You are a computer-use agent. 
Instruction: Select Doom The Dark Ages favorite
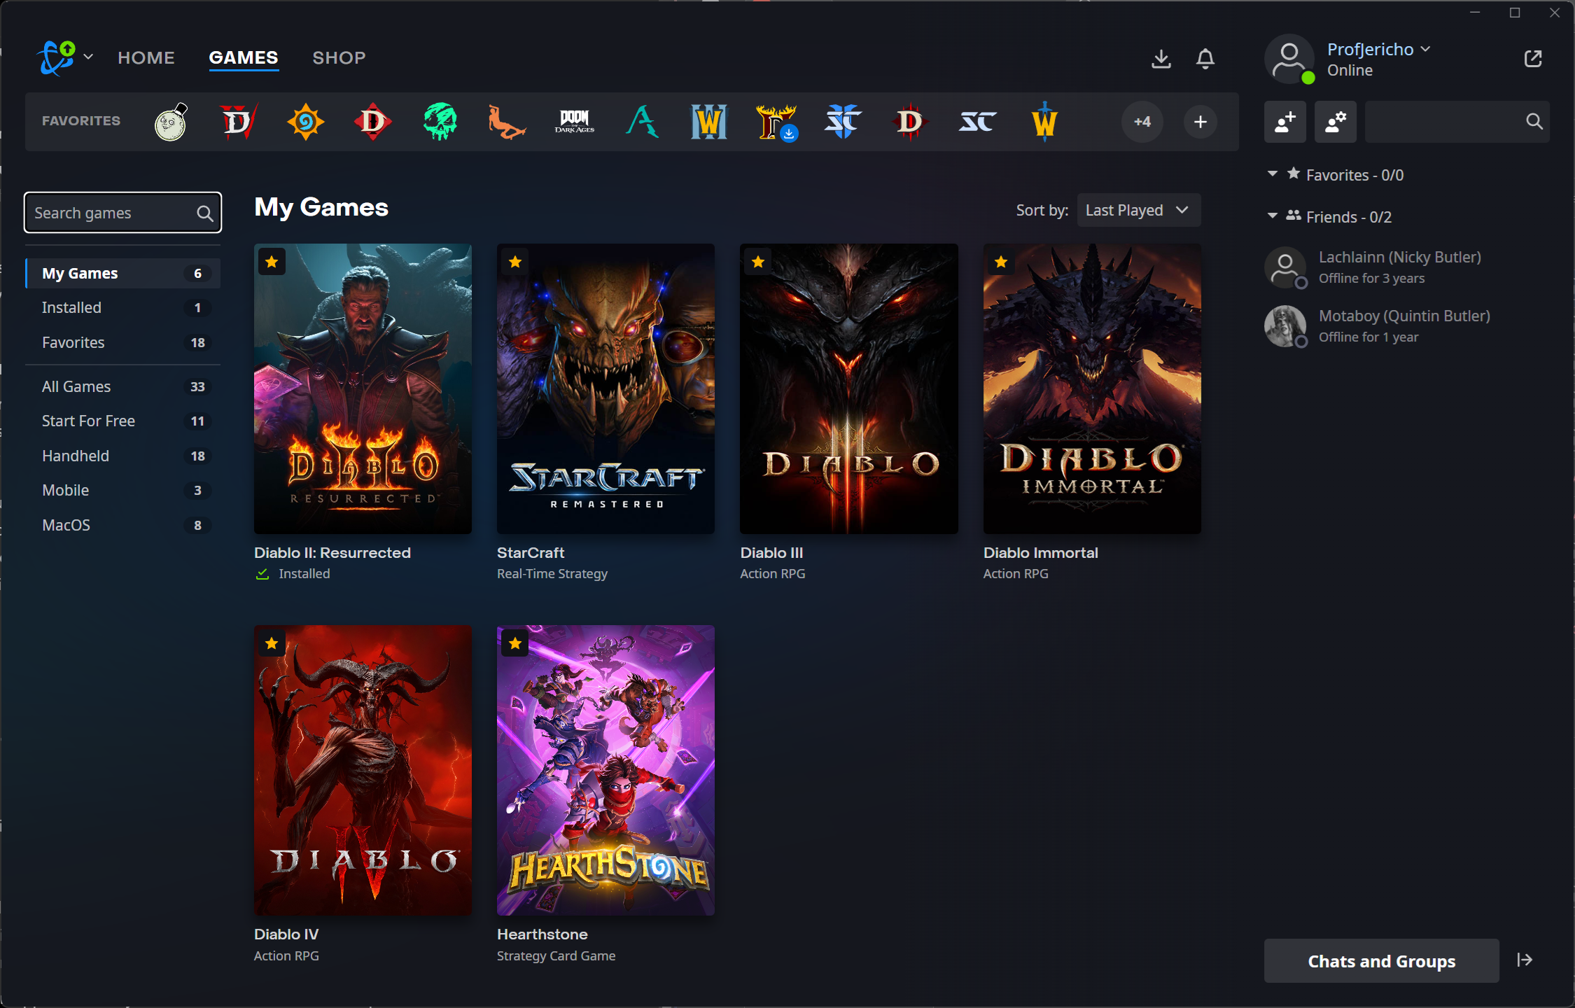coord(575,122)
